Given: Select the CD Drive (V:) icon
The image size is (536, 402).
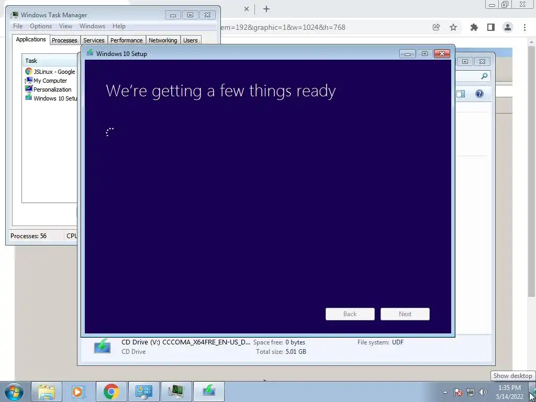Looking at the screenshot, I should (x=102, y=347).
